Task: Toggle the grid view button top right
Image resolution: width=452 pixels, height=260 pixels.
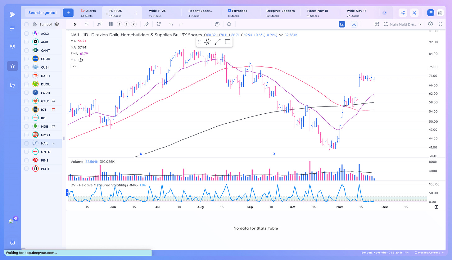Action: pyautogui.click(x=440, y=13)
